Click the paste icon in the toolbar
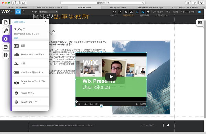Viewport: 206px width, 134px height. [x=131, y=12]
